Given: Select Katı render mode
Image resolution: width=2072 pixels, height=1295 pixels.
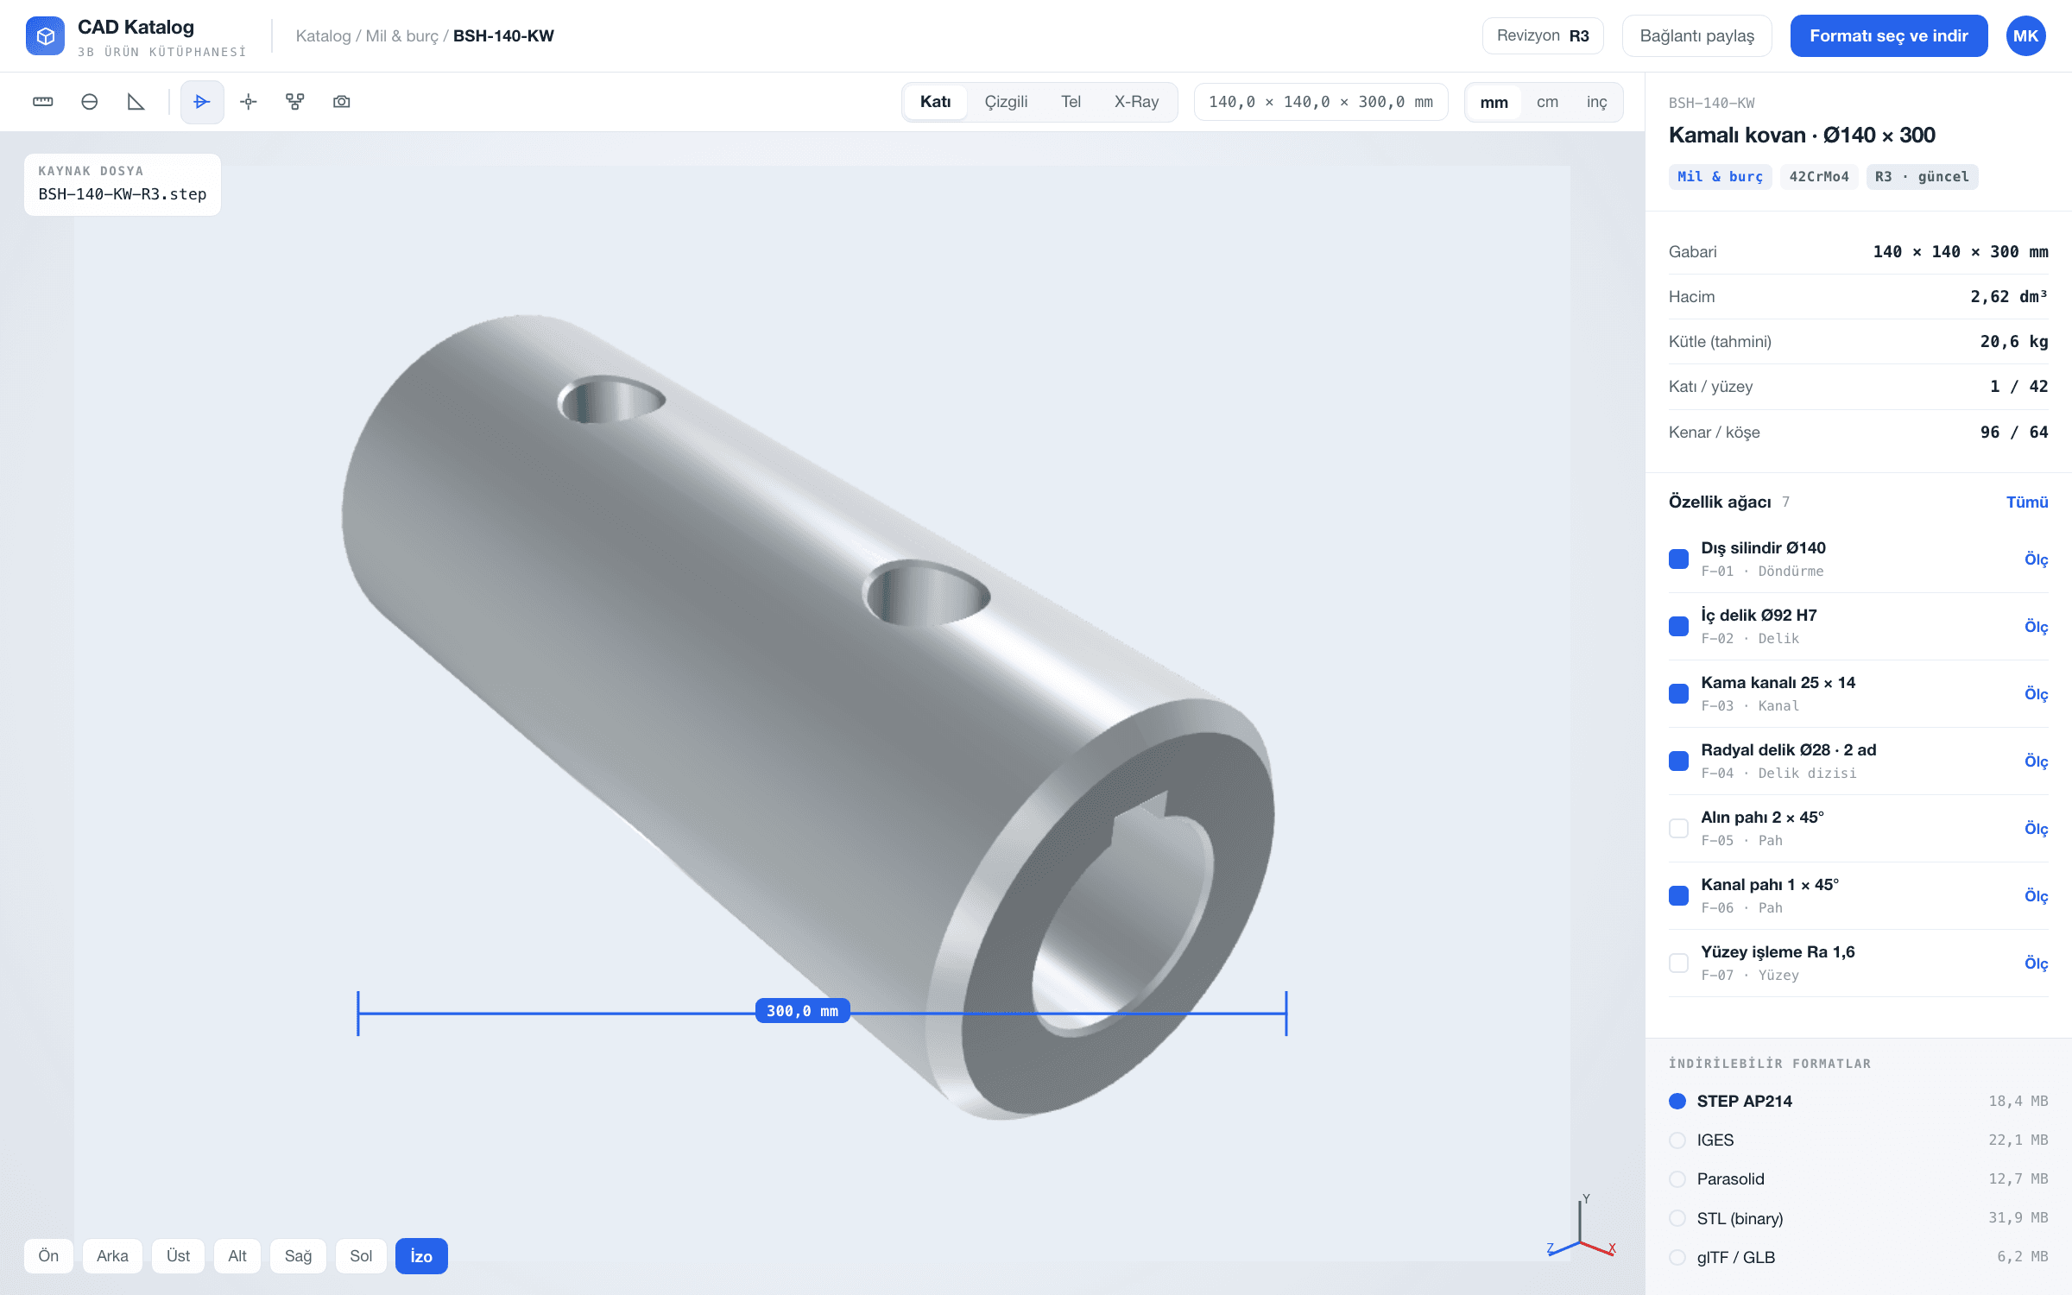Looking at the screenshot, I should pyautogui.click(x=936, y=102).
